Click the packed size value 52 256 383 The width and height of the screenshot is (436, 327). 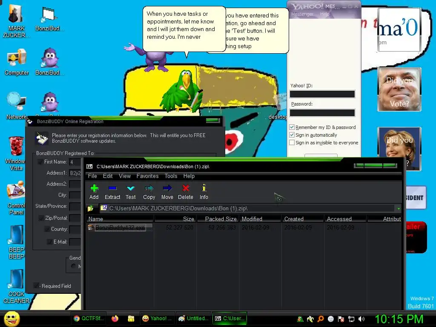(x=222, y=227)
